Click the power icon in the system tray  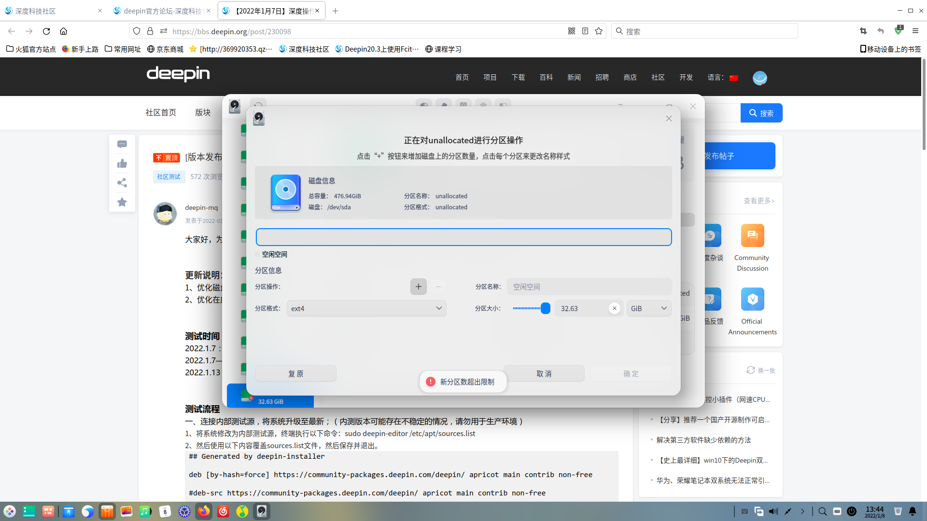(851, 511)
